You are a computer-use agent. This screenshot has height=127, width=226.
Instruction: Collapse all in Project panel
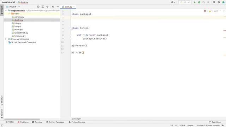pos(47,7)
